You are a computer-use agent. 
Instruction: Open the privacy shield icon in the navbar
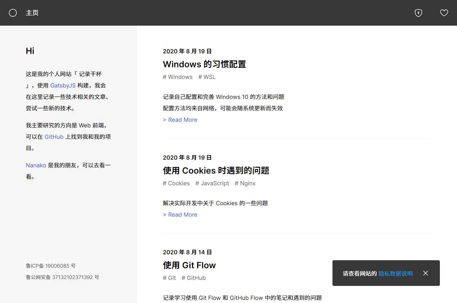418,13
